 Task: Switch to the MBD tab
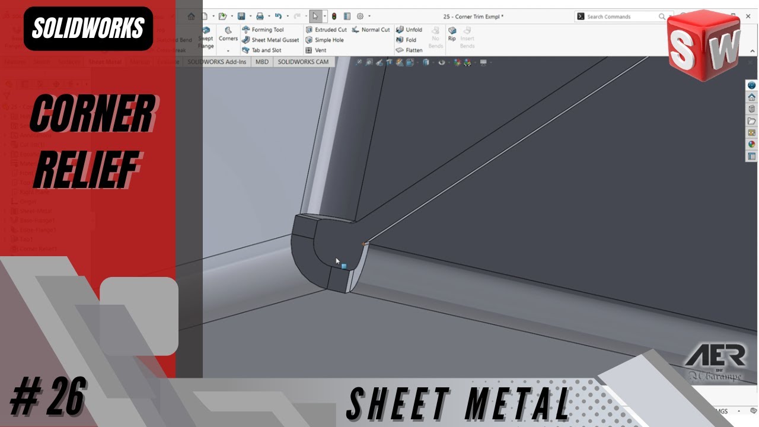(x=261, y=62)
